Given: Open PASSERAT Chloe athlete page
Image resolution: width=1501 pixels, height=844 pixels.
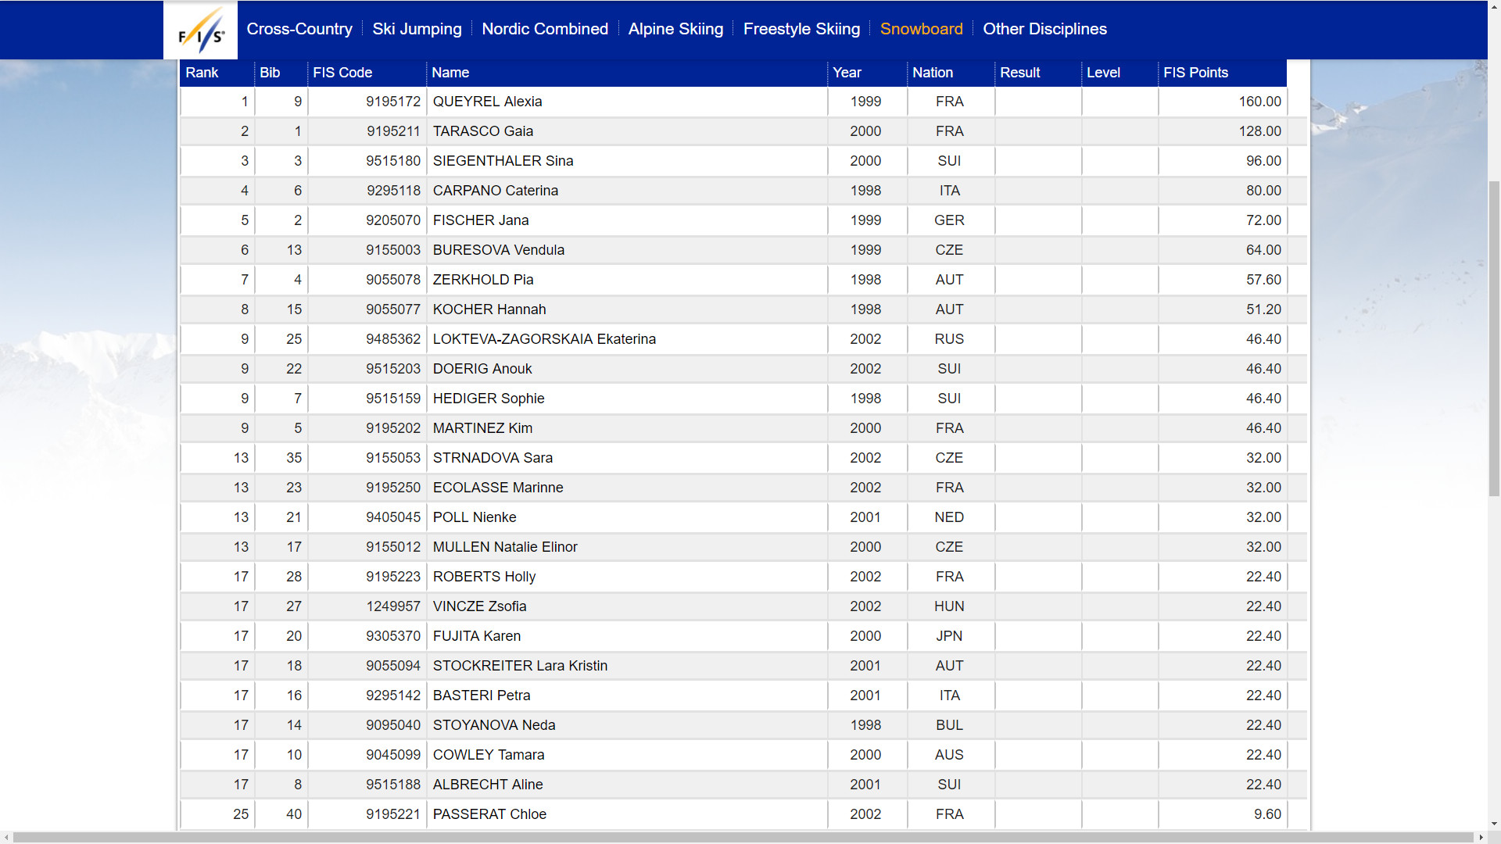Looking at the screenshot, I should point(489,814).
